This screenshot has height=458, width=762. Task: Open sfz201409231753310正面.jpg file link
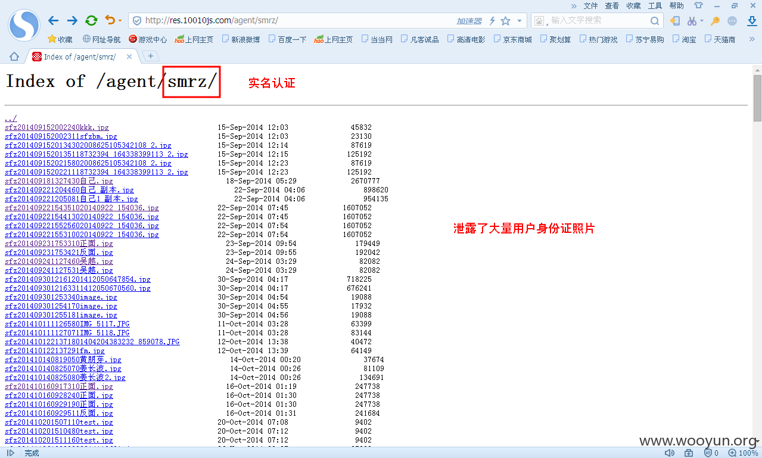pyautogui.click(x=59, y=244)
